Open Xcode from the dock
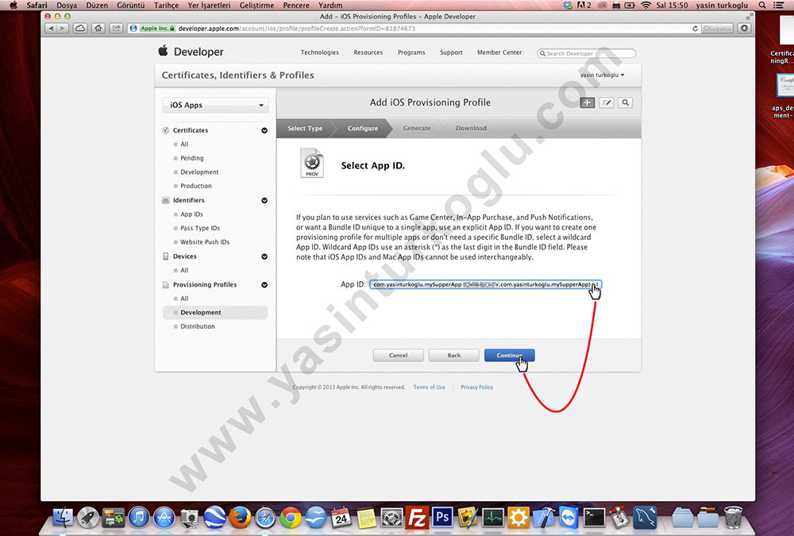 [x=544, y=518]
